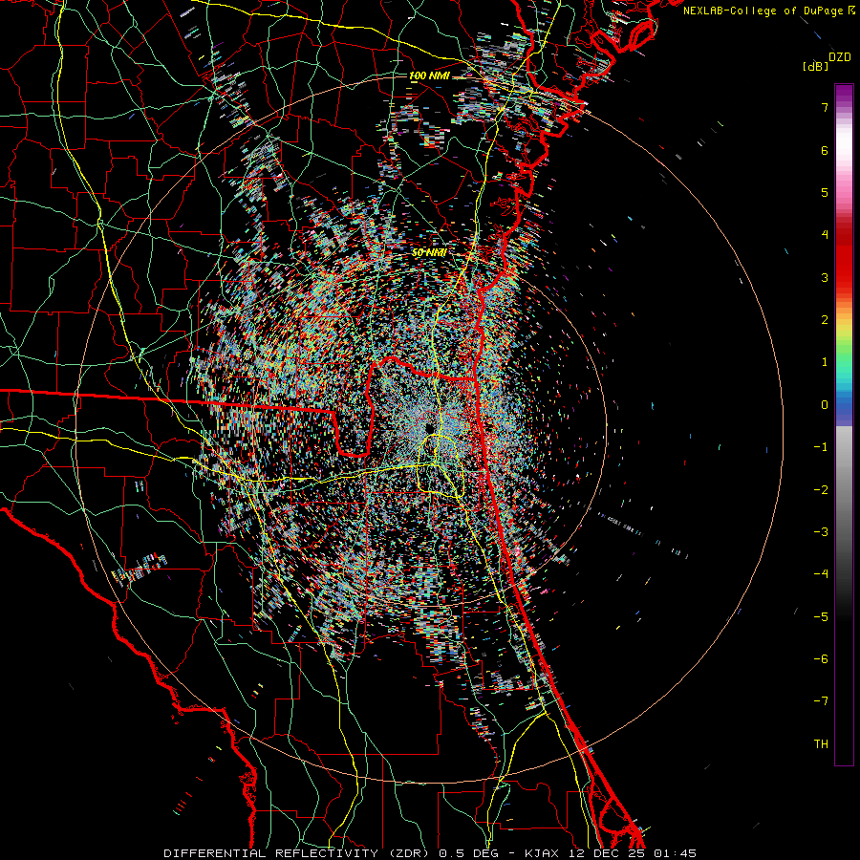This screenshot has width=860, height=860.
Task: Click the black radar site dot at center
Action: point(429,428)
